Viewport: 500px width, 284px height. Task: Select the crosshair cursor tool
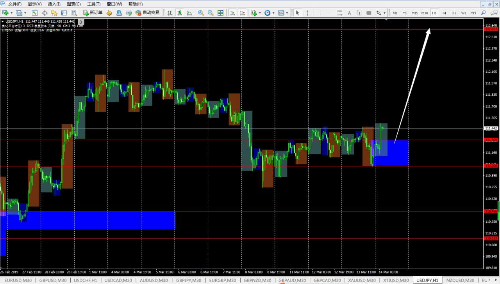click(307, 13)
